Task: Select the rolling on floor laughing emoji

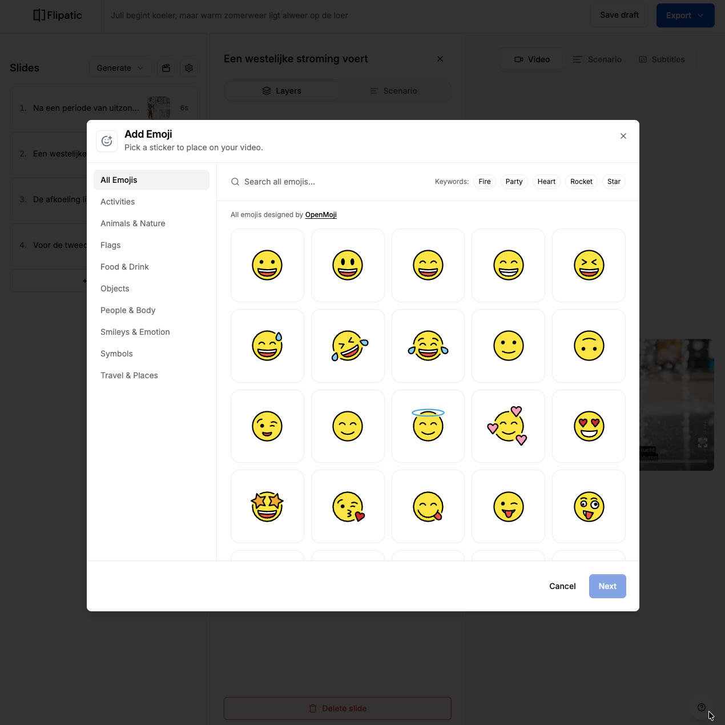Action: click(x=348, y=346)
